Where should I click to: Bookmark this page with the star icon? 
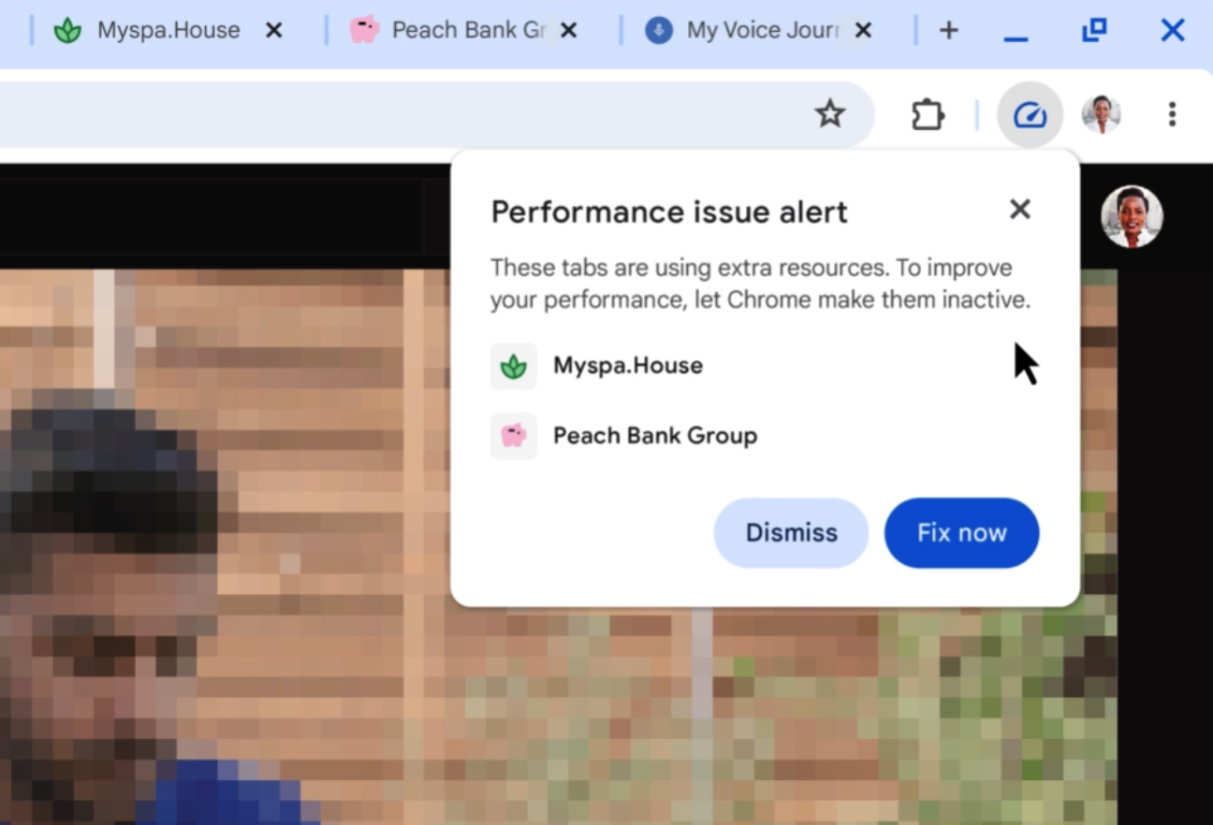pos(829,115)
